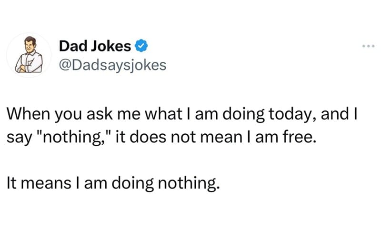This screenshot has height=229, width=381.
Task: Click the word "doing" in the last sentence
Action: 132,183
